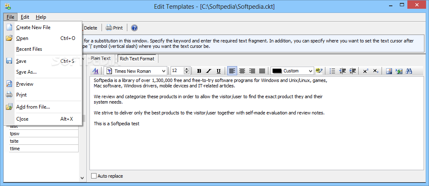Select the tsite keyword row
This screenshot has width=429, height=186.
coord(44,141)
